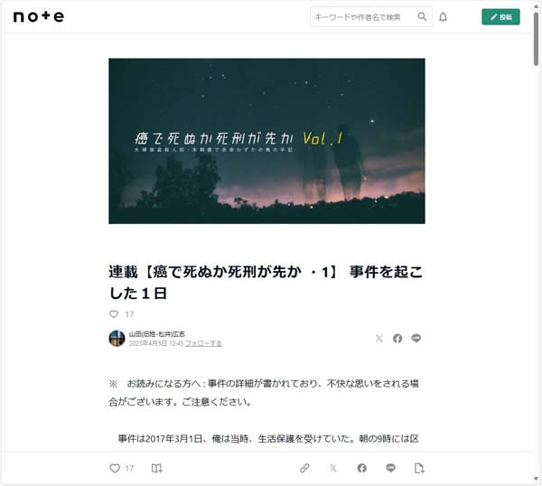The width and height of the screenshot is (542, 486).
Task: Open the article header image
Action: (266, 141)
